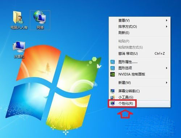
Task: Select 小工具(G) menu entry
Action: pyautogui.click(x=140, y=97)
